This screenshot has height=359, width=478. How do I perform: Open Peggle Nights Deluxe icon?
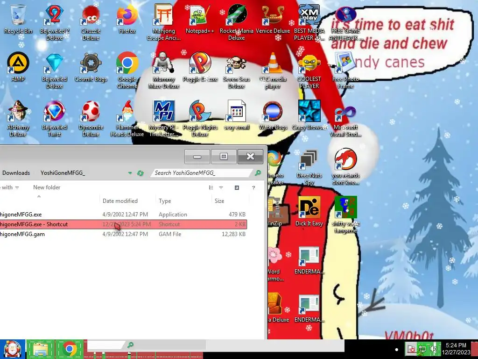point(200,118)
